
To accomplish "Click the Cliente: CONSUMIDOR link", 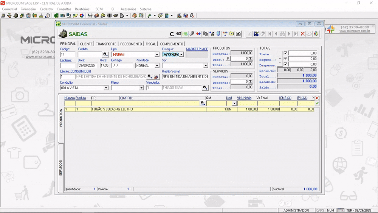I will tap(76, 71).
